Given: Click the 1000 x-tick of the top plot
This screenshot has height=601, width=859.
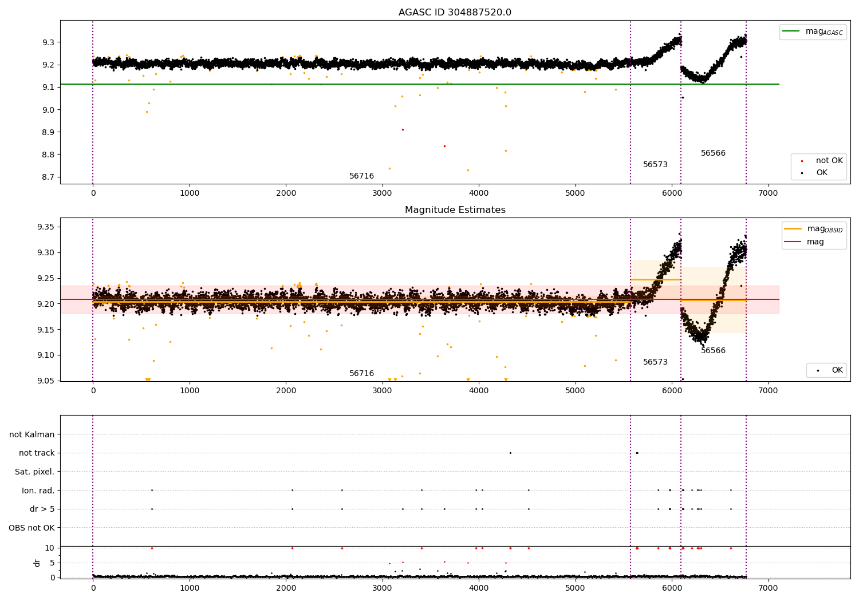Looking at the screenshot, I should coord(189,193).
